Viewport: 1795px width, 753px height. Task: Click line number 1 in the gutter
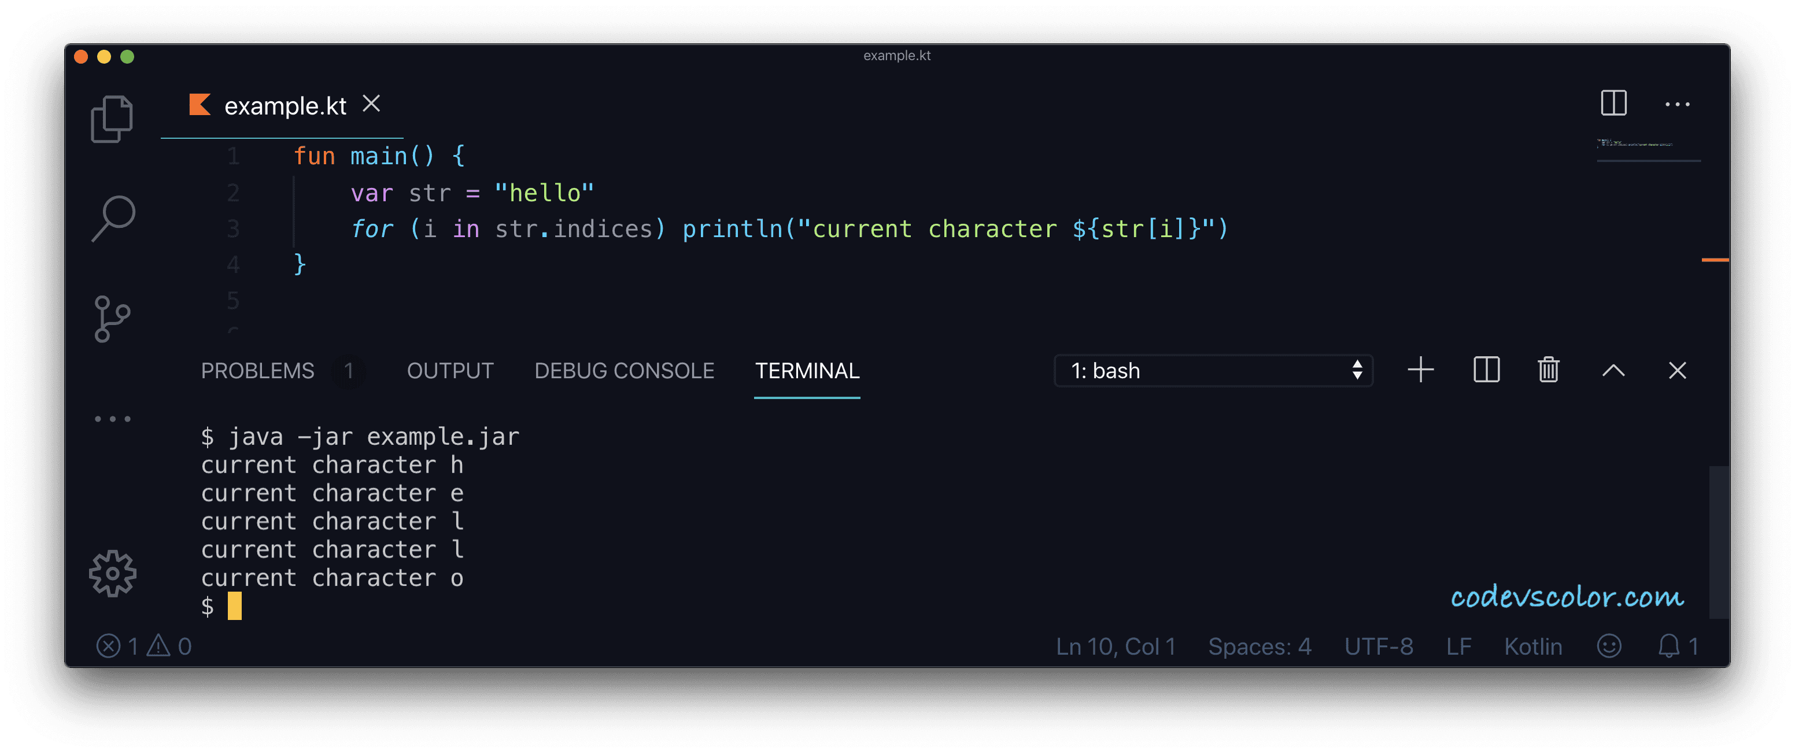234,156
